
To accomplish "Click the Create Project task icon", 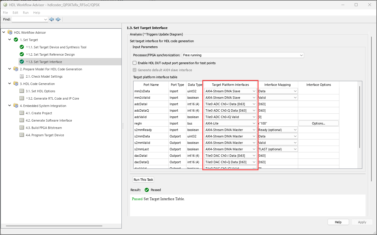I will click(x=22, y=113).
